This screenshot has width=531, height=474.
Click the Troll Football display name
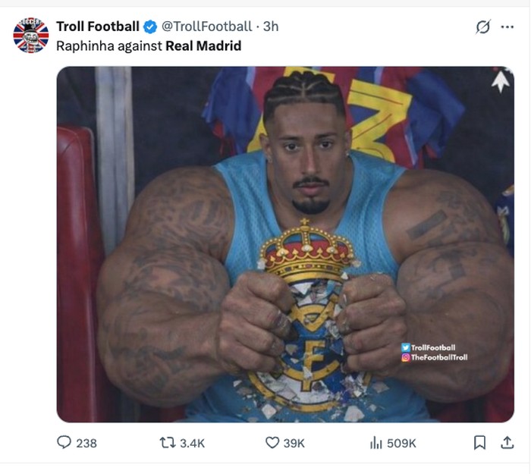click(x=98, y=27)
